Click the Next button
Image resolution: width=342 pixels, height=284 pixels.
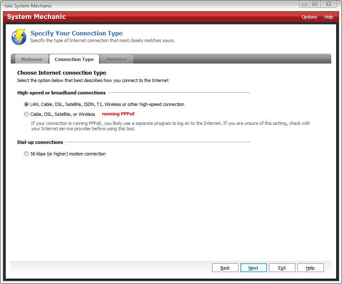(253, 268)
